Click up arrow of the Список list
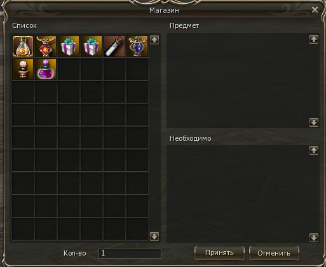Screen dimensions: 326x267 click(154, 40)
